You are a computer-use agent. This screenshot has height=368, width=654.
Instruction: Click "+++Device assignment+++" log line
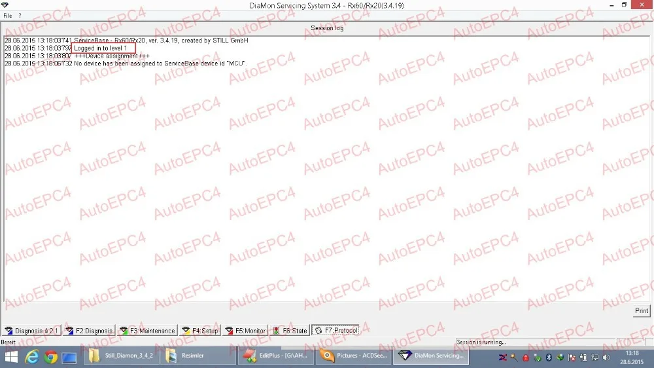(x=112, y=56)
